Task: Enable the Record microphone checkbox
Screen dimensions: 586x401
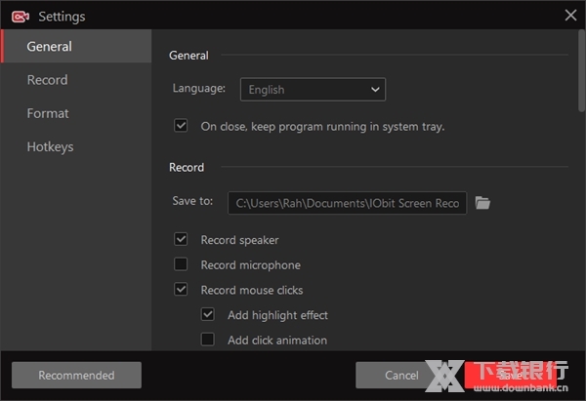Action: 181,264
